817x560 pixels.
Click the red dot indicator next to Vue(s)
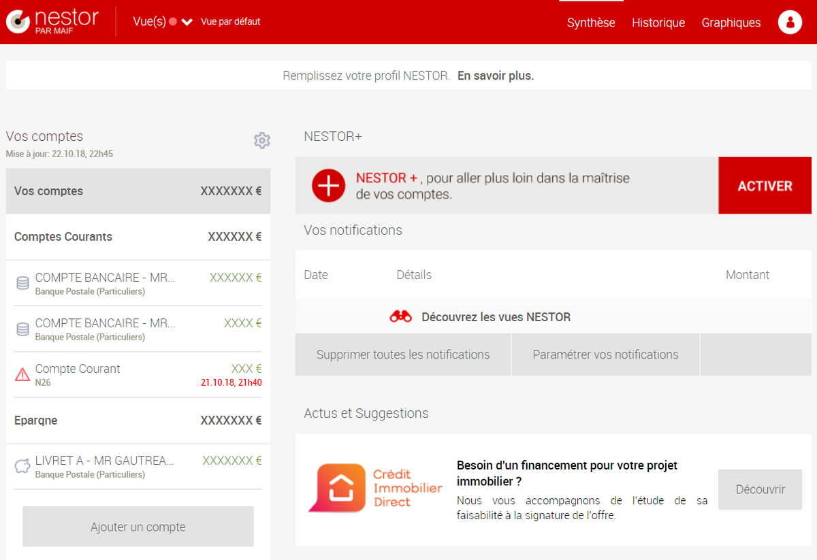pyautogui.click(x=172, y=22)
